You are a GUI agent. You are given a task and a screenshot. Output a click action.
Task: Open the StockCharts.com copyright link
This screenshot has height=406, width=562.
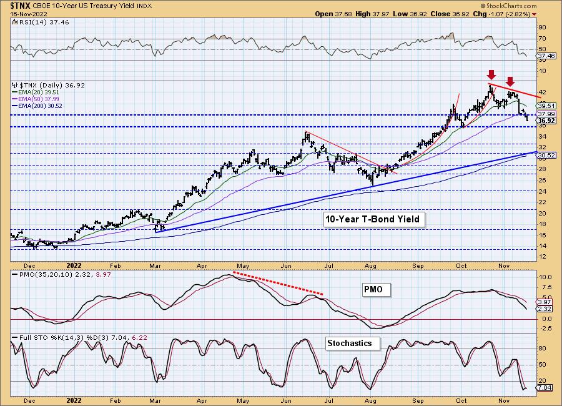(508, 6)
